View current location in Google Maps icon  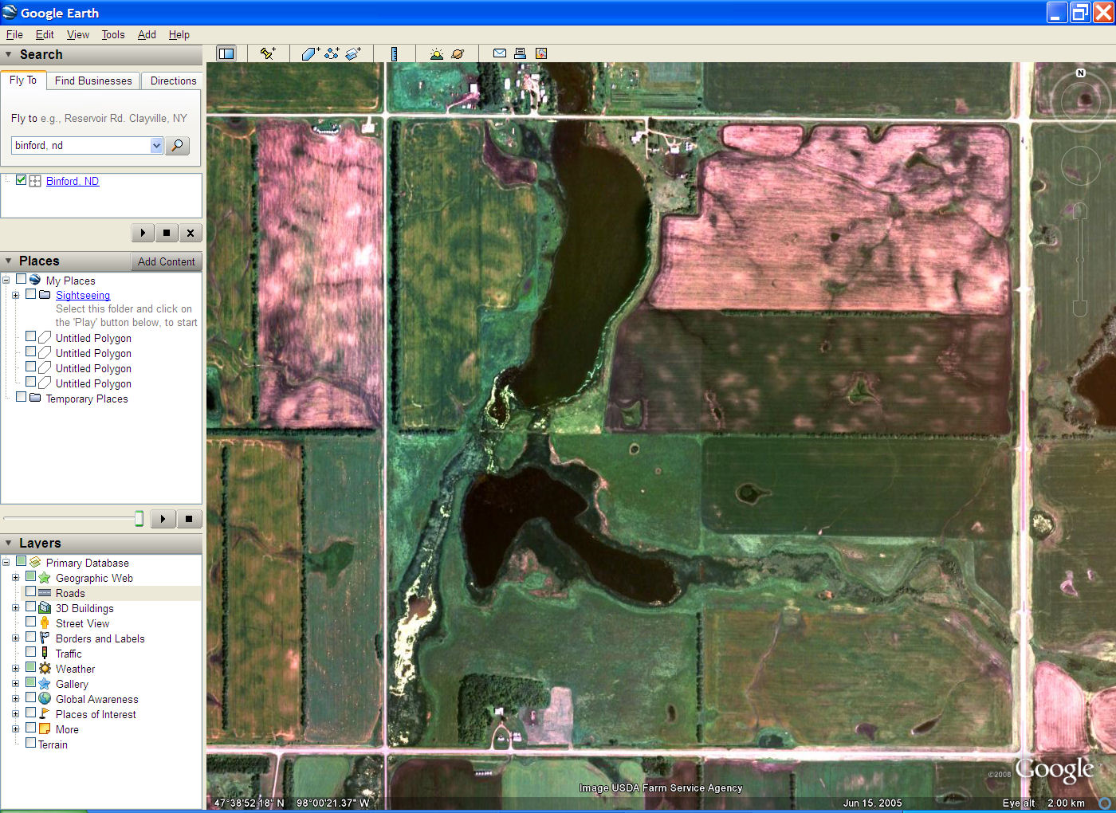click(x=541, y=53)
